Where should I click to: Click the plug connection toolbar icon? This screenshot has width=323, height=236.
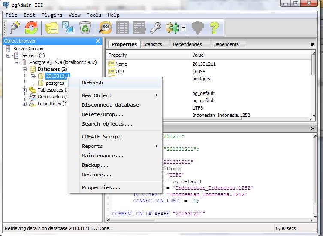point(15,28)
